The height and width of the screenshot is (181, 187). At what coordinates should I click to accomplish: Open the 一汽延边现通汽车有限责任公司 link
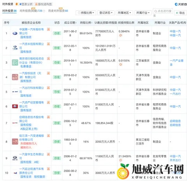pyautogui.click(x=32, y=171)
